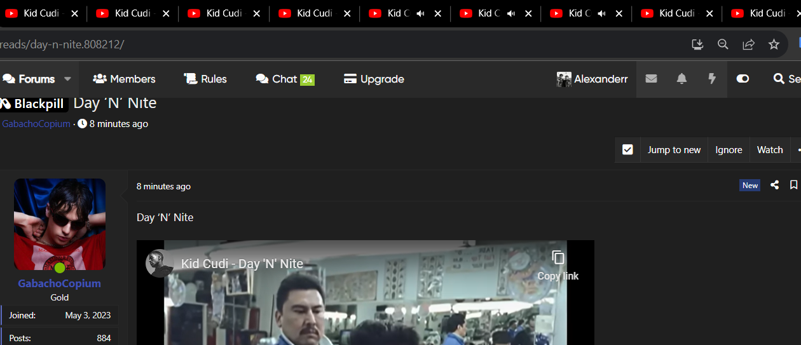Toggle the dark/light style switch

point(743,79)
